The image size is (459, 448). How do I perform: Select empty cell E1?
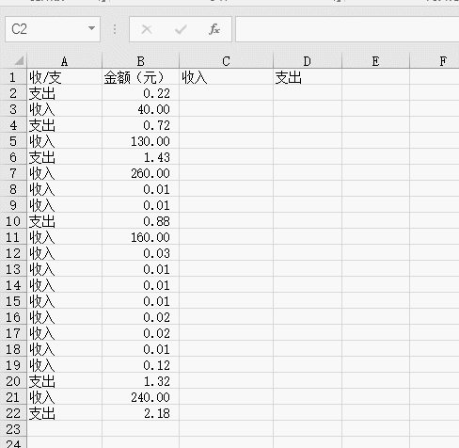375,77
